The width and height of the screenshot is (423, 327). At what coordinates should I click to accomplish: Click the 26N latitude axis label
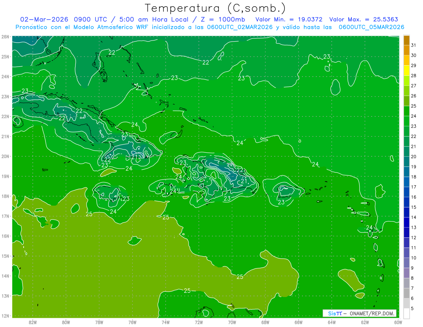point(5,37)
